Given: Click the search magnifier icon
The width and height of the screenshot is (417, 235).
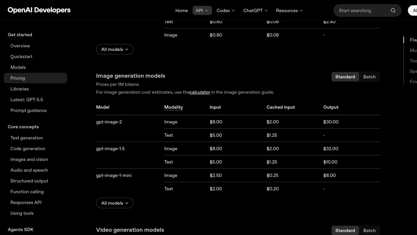Looking at the screenshot, I should coord(393,10).
